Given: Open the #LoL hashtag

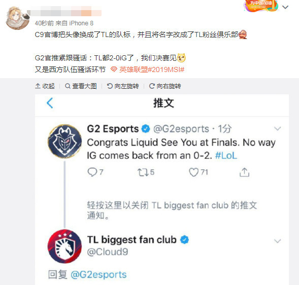Looking at the screenshot, I should 226,156.
